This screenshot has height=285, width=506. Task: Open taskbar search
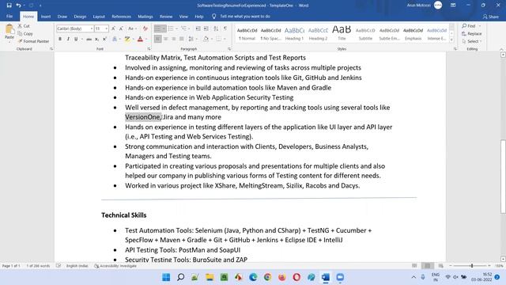180,277
